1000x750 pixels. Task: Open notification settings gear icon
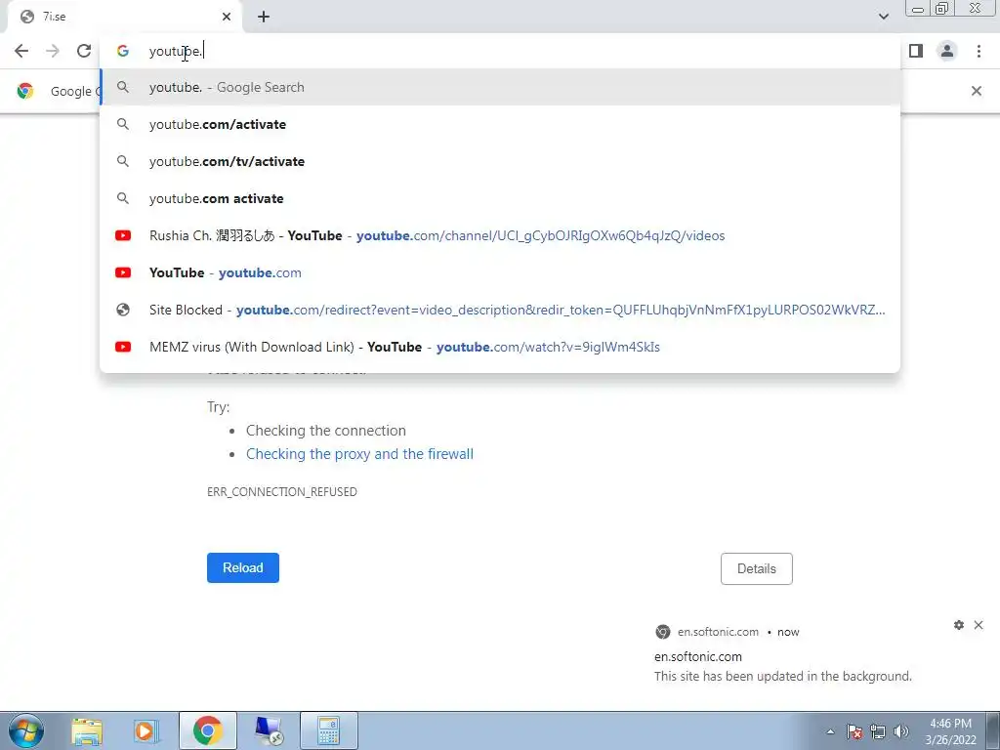tap(959, 625)
